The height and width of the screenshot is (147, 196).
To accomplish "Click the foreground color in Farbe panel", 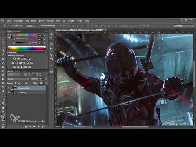I will click(x=9, y=36).
